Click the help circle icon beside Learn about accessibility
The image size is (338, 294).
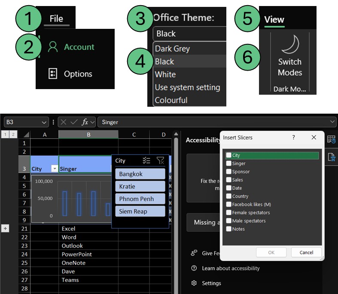(x=194, y=268)
